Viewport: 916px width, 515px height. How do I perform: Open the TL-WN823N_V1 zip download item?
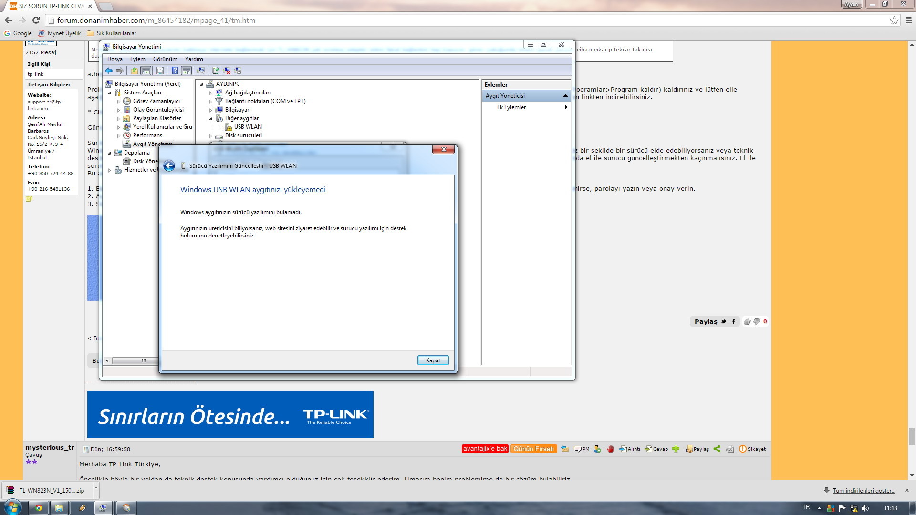47,490
